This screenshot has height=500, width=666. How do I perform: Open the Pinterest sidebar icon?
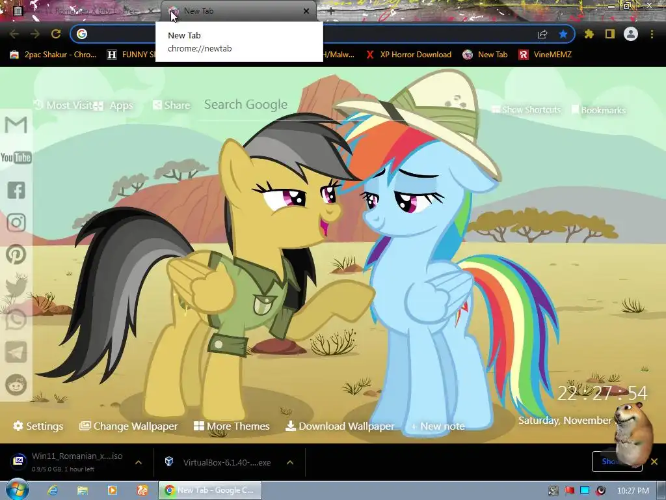(x=16, y=255)
